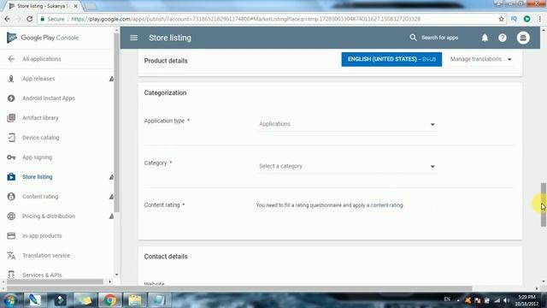Click the Pricing & distribution globe icon
The image size is (547, 308).
11,216
